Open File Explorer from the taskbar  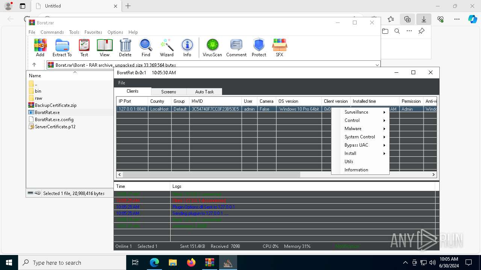173,262
